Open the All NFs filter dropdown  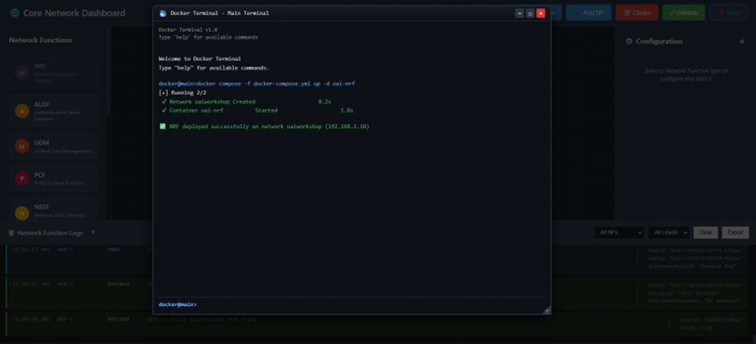click(x=619, y=233)
